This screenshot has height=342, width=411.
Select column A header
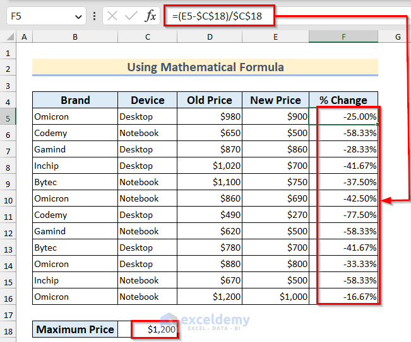[x=25, y=37]
